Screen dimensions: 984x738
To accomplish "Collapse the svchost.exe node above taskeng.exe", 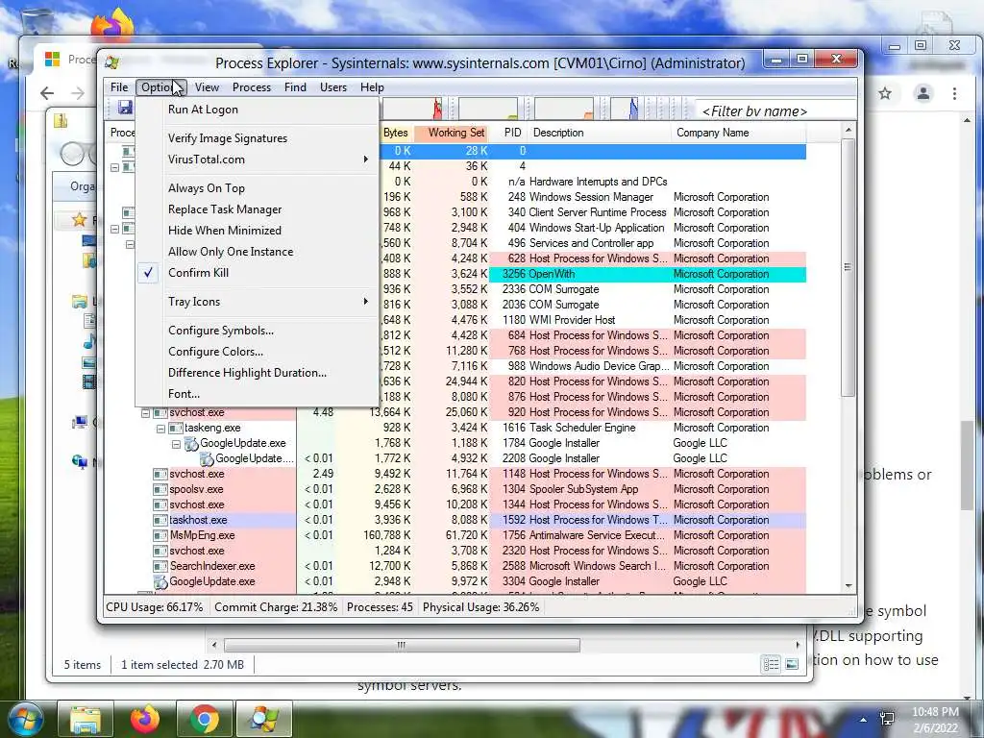I will (x=145, y=413).
